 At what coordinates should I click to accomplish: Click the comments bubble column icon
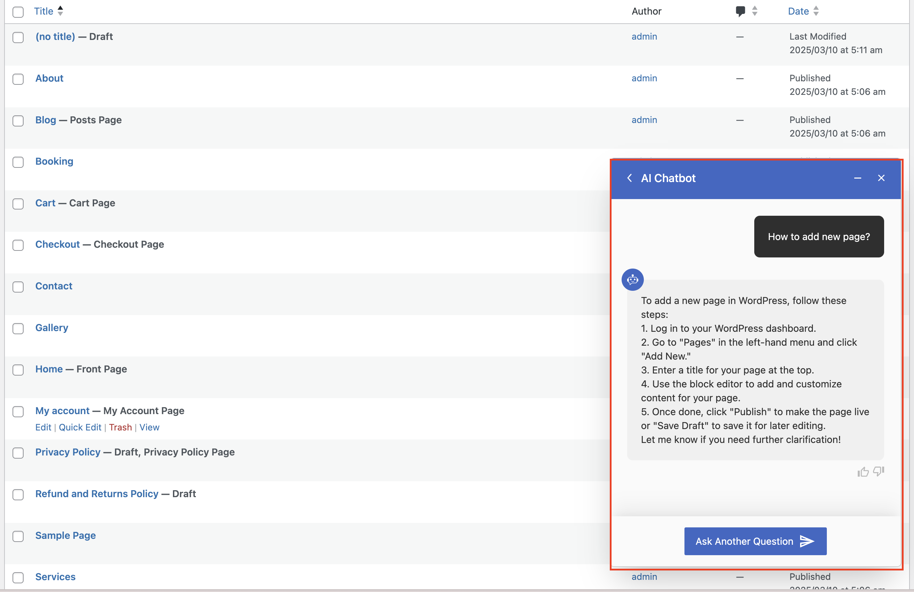(x=740, y=11)
